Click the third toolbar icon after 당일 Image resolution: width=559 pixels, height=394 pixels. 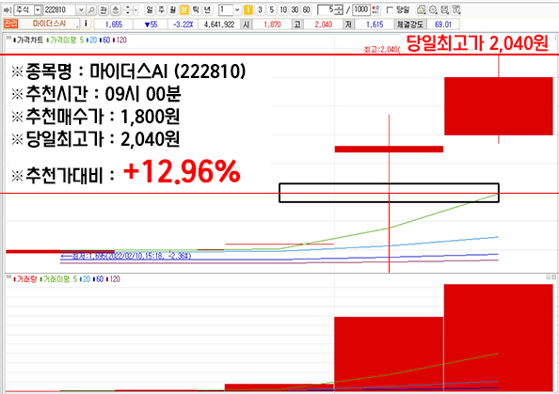pos(444,10)
